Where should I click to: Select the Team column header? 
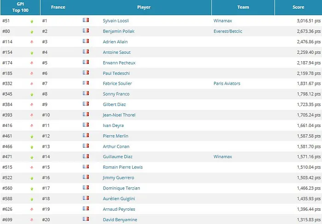click(243, 7)
